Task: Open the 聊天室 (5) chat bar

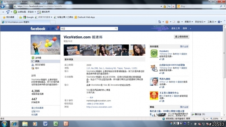Action: pos(206,114)
